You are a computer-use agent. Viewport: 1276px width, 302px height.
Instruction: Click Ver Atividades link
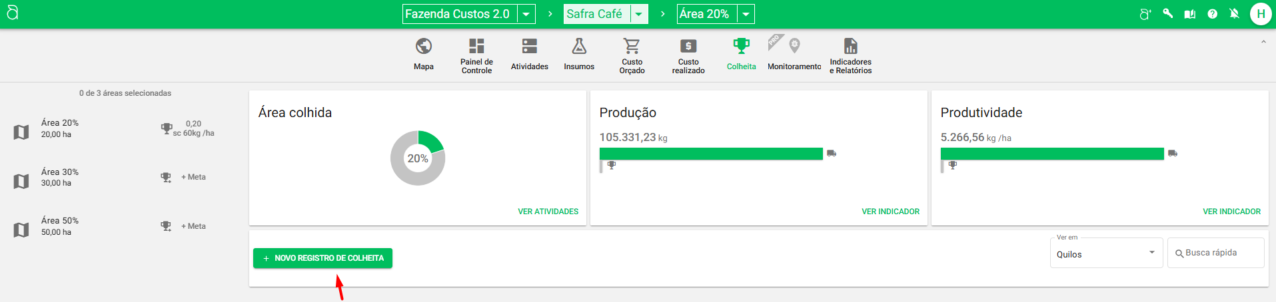point(548,212)
